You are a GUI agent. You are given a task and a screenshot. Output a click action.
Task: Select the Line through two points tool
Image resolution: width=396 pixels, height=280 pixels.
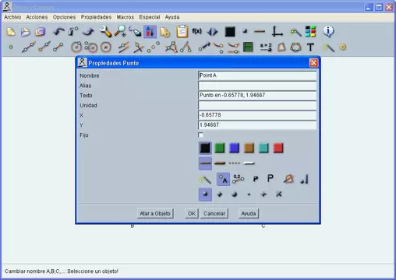(29, 47)
